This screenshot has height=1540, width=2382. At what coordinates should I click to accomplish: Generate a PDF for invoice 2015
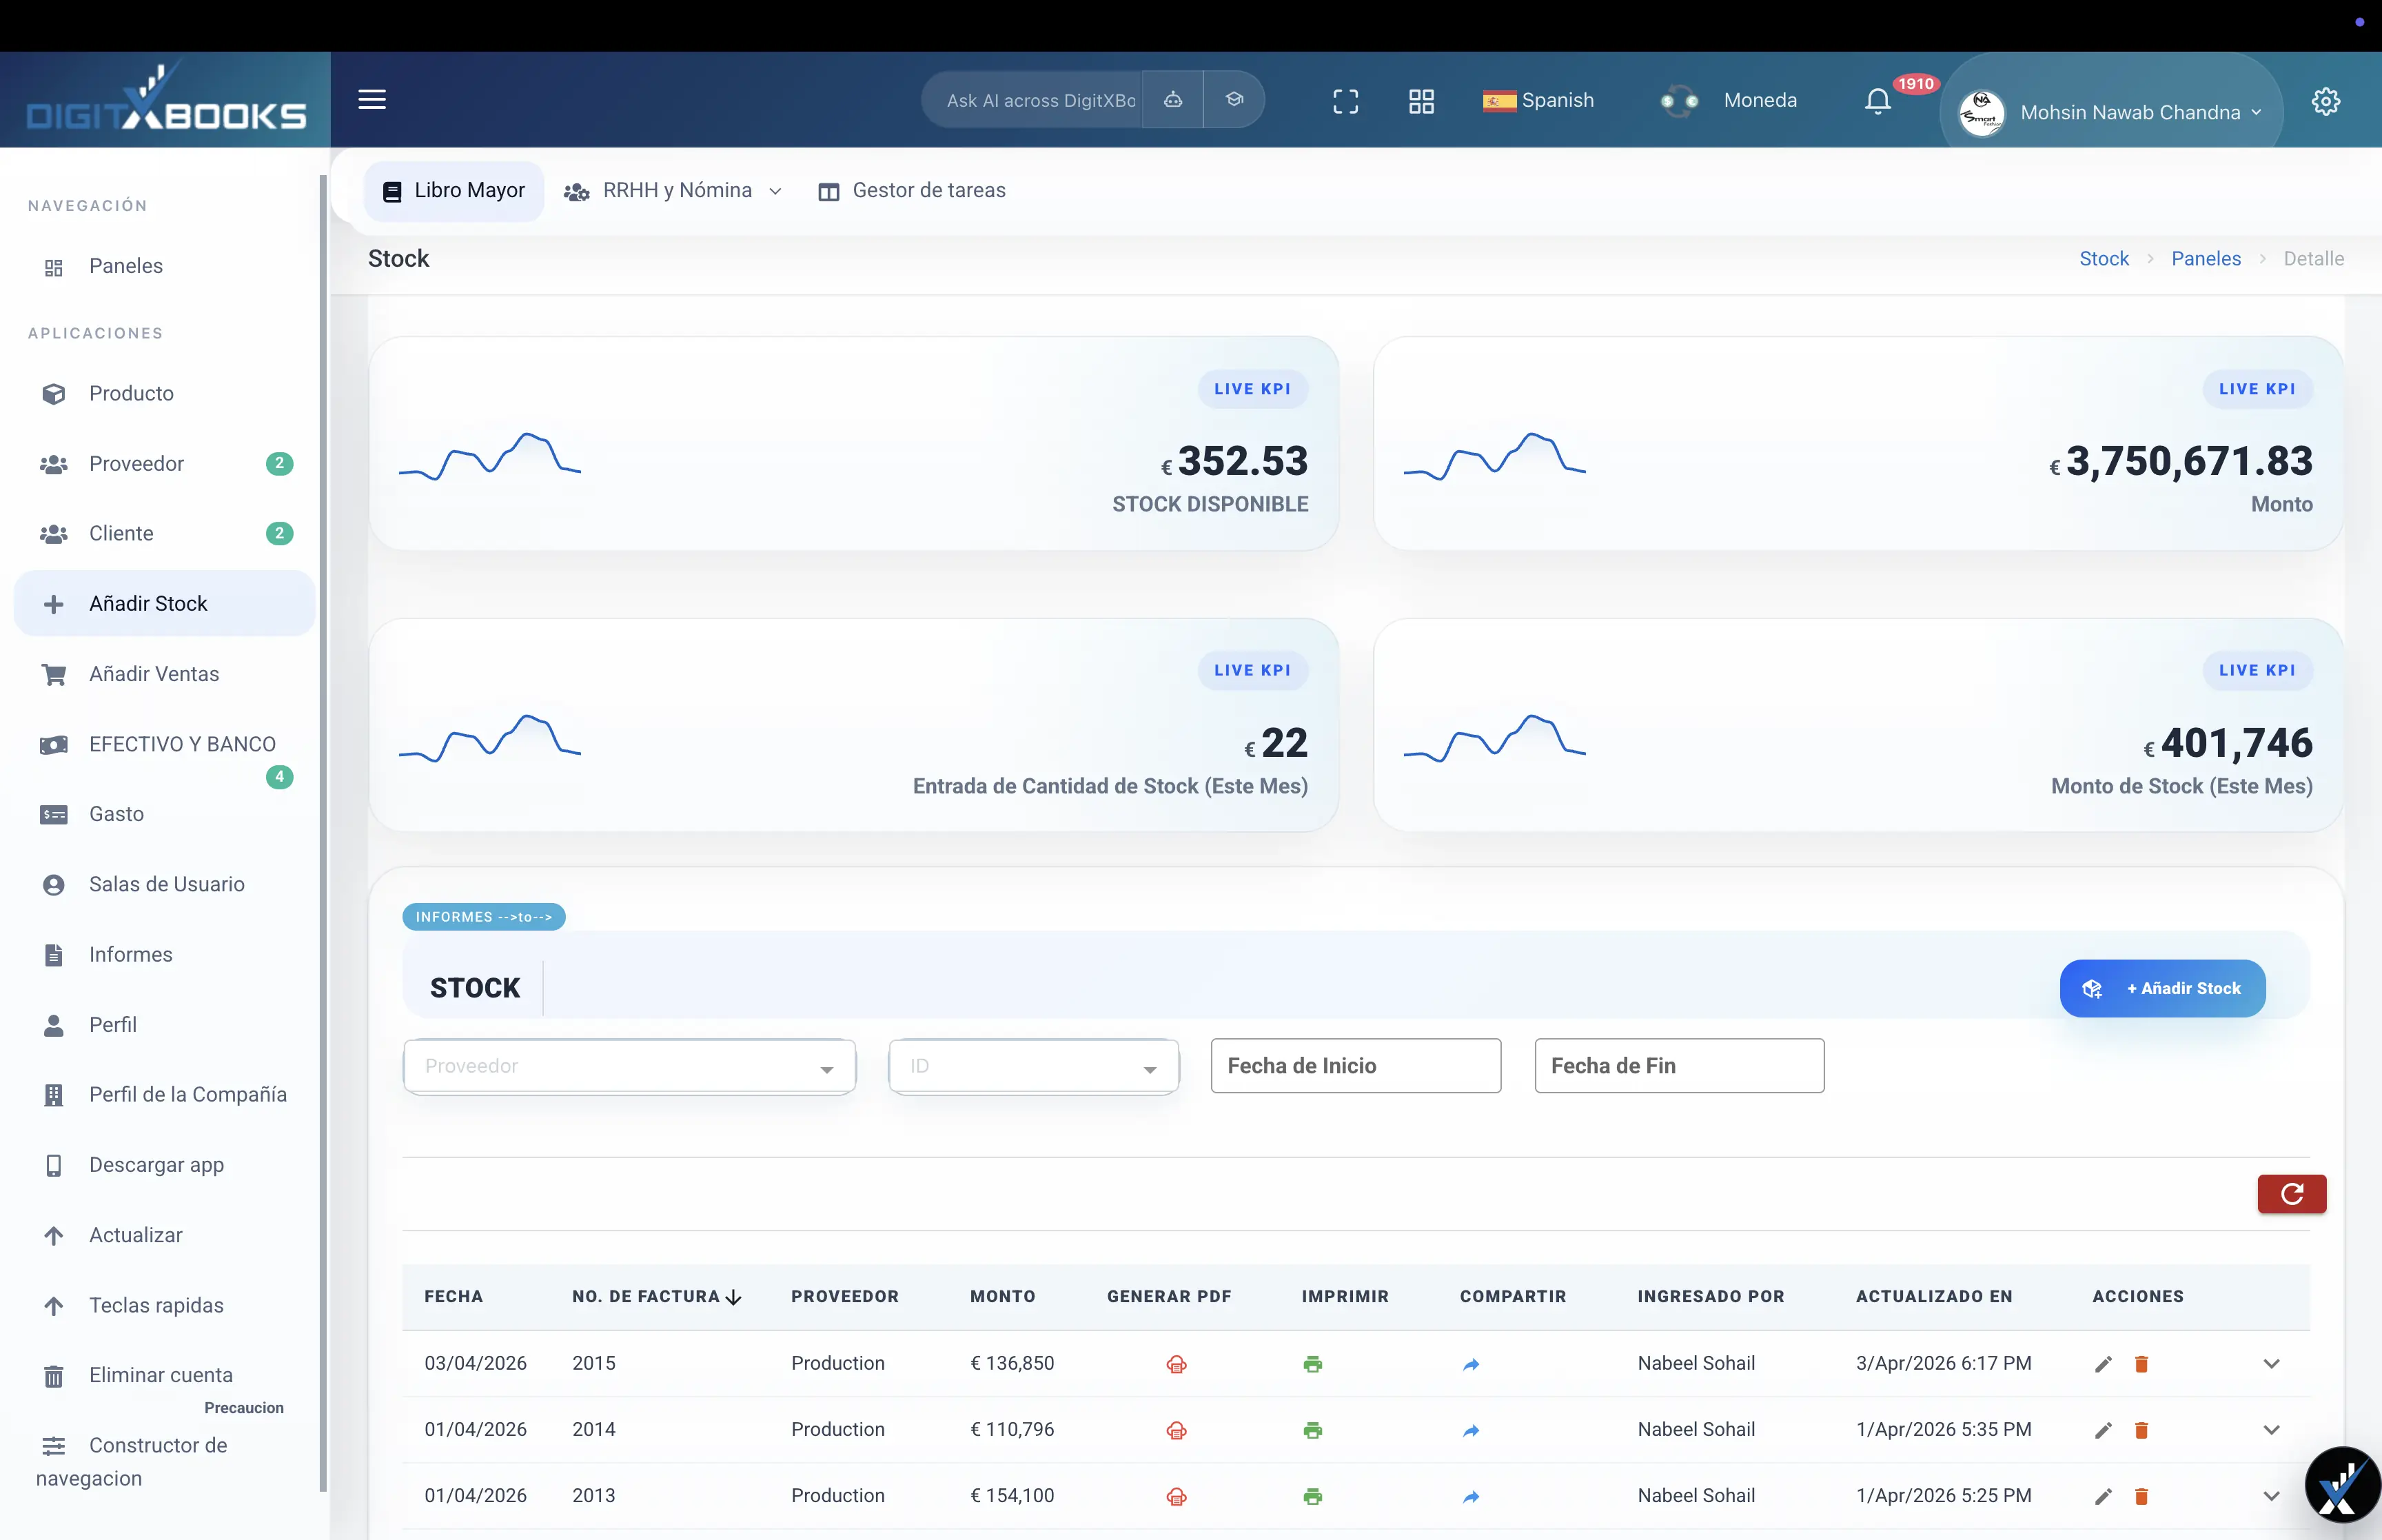[1176, 1363]
